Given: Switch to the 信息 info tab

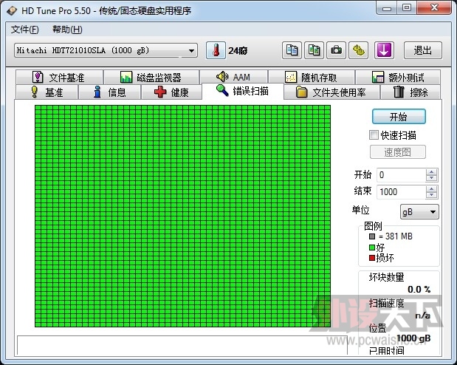Looking at the screenshot, I should click(109, 92).
